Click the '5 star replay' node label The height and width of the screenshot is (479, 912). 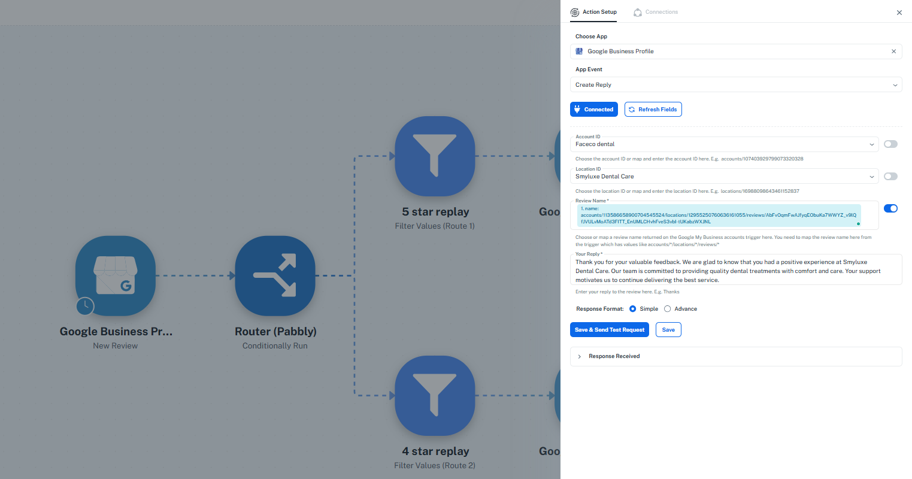click(x=435, y=212)
